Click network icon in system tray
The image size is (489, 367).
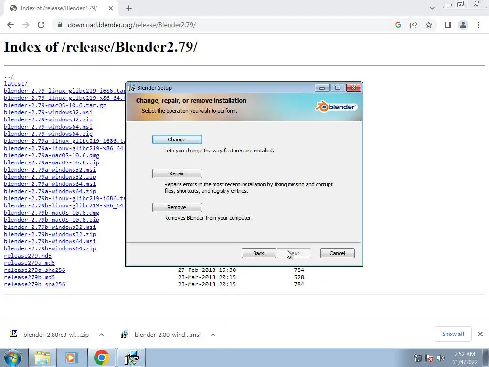coord(418,358)
